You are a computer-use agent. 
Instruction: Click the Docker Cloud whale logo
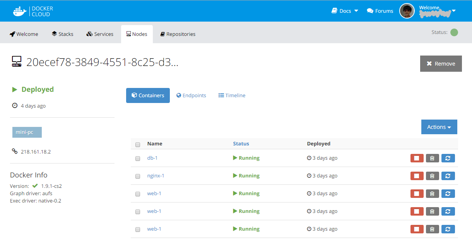pos(20,11)
